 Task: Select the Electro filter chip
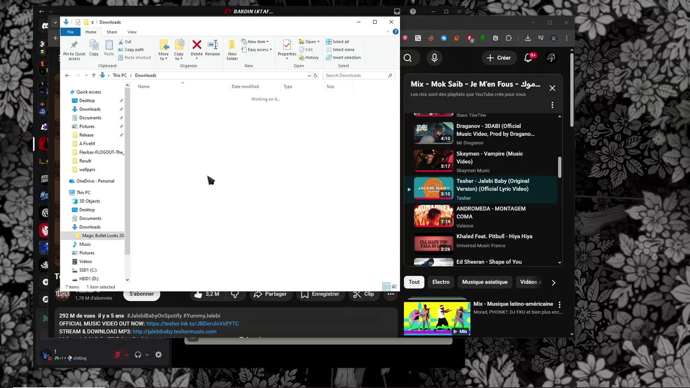coord(440,282)
